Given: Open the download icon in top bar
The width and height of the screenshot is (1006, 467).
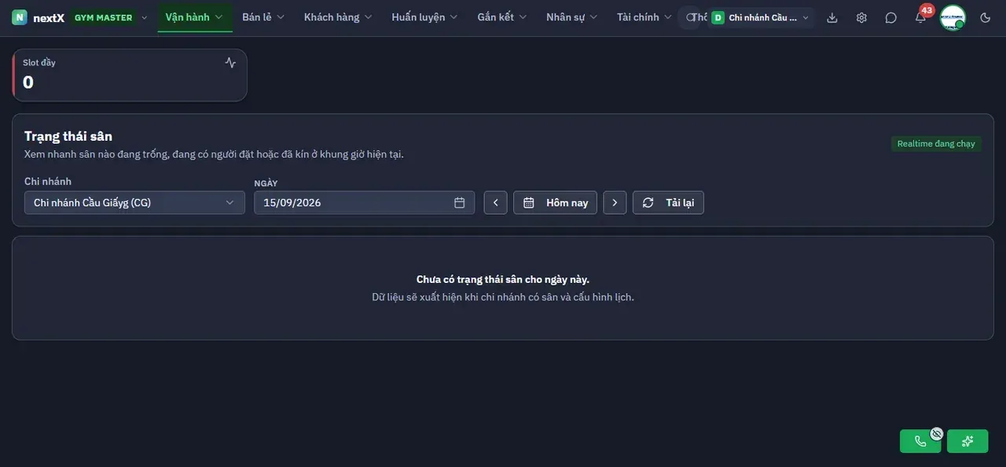Looking at the screenshot, I should 832,17.
